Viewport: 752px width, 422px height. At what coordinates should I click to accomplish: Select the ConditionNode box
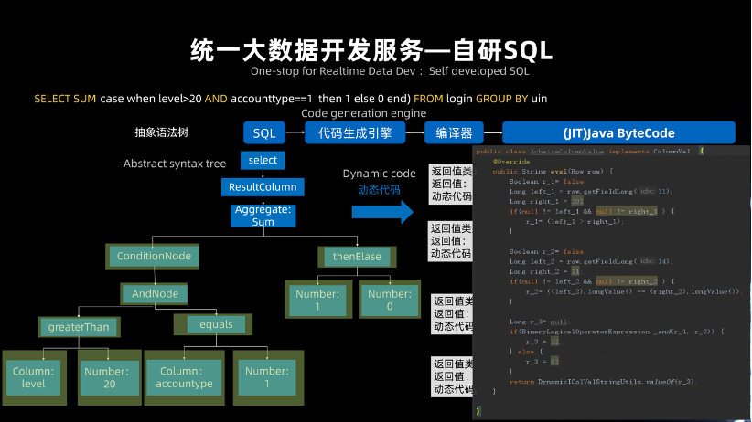coord(153,257)
